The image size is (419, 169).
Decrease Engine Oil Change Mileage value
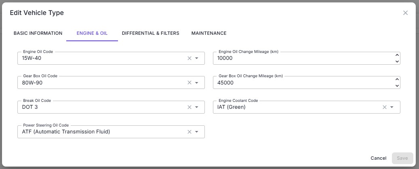click(397, 61)
